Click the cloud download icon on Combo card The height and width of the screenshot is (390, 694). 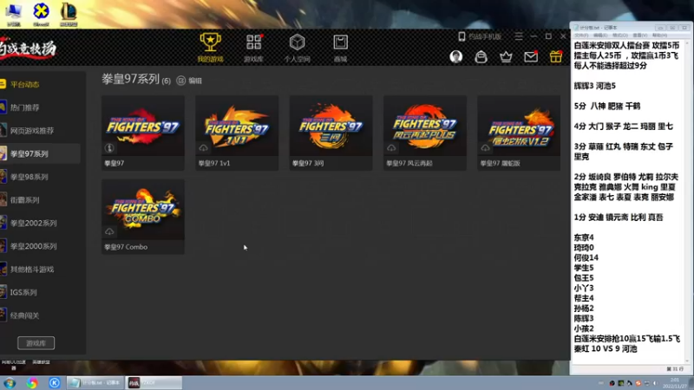pos(109,231)
